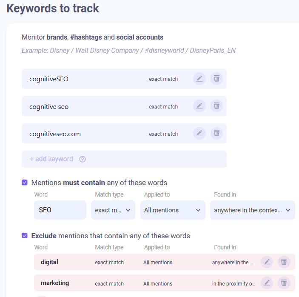Viewport: 299px width, 297px height.
Task: Click the Keywords to track heading
Action: point(53,9)
